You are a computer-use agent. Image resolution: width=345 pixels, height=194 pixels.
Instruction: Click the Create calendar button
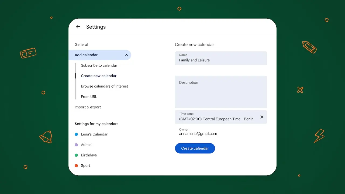click(195, 148)
